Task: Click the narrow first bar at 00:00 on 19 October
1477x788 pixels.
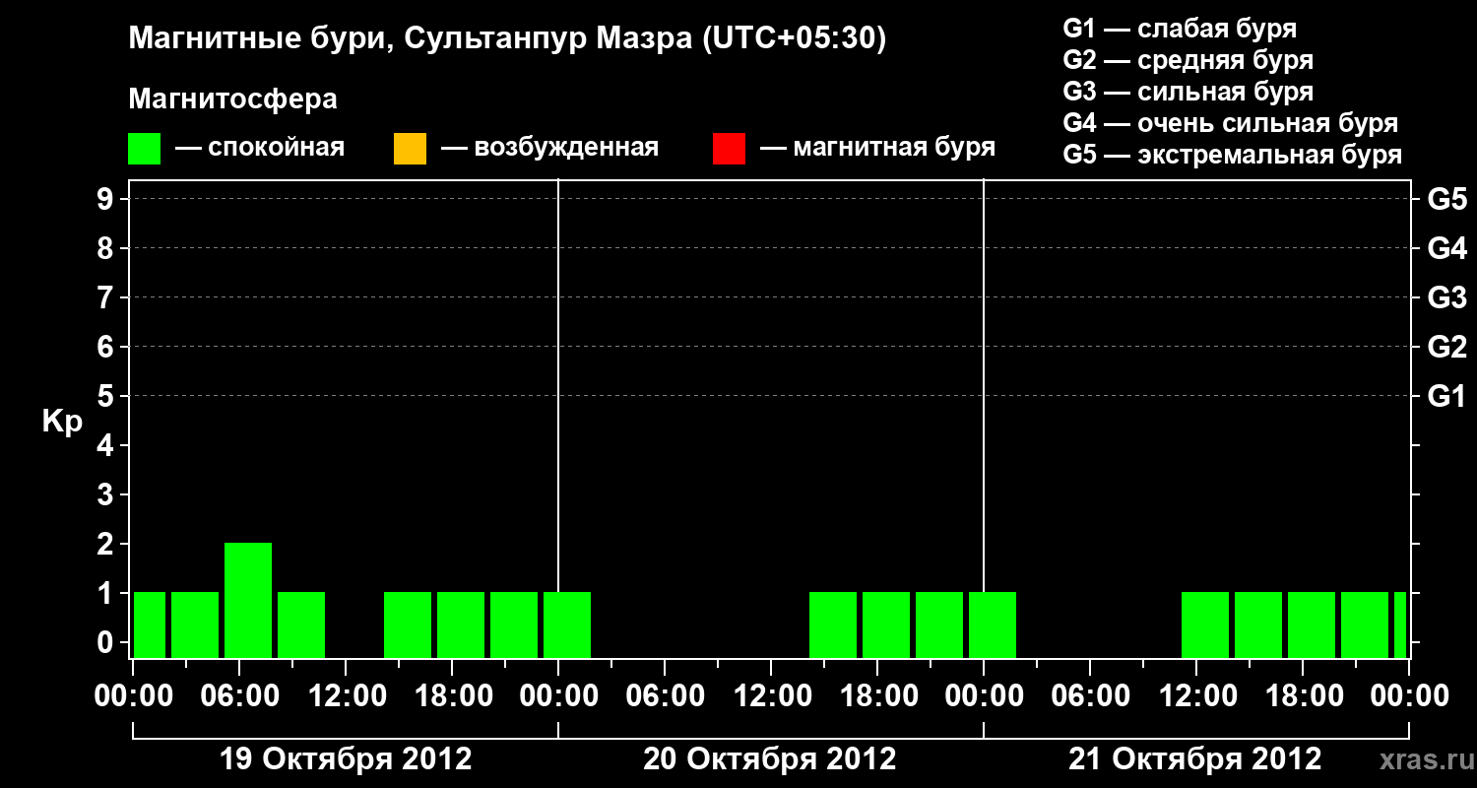Action: coord(150,624)
